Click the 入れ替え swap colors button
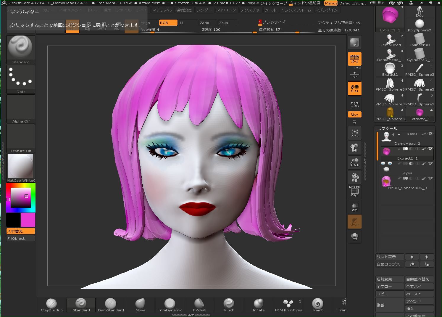Image resolution: width=442 pixels, height=317 pixels. point(21,231)
